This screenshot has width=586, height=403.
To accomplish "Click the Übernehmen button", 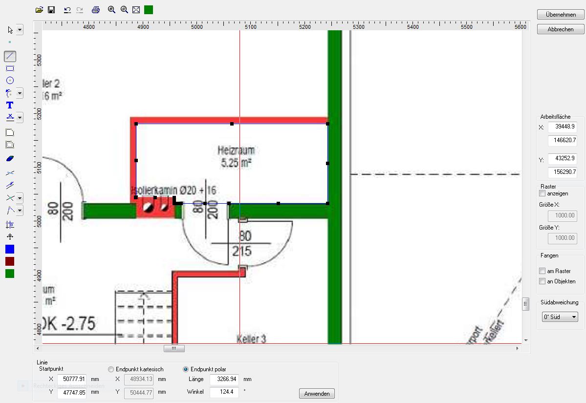I will 561,15.
